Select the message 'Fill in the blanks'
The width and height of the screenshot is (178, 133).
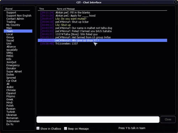point(103,12)
